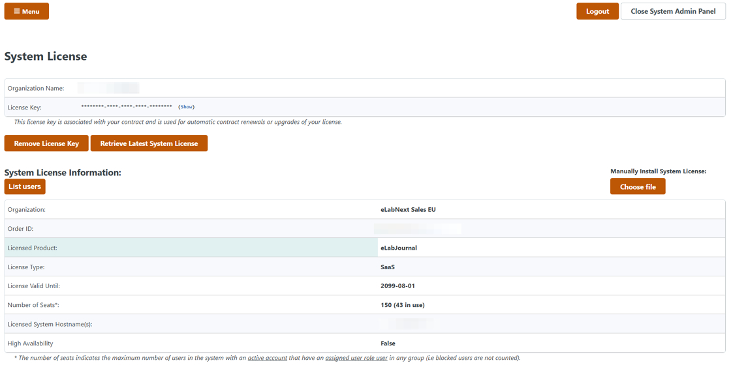Open the hamburger Menu button
This screenshot has width=731, height=367.
26,11
